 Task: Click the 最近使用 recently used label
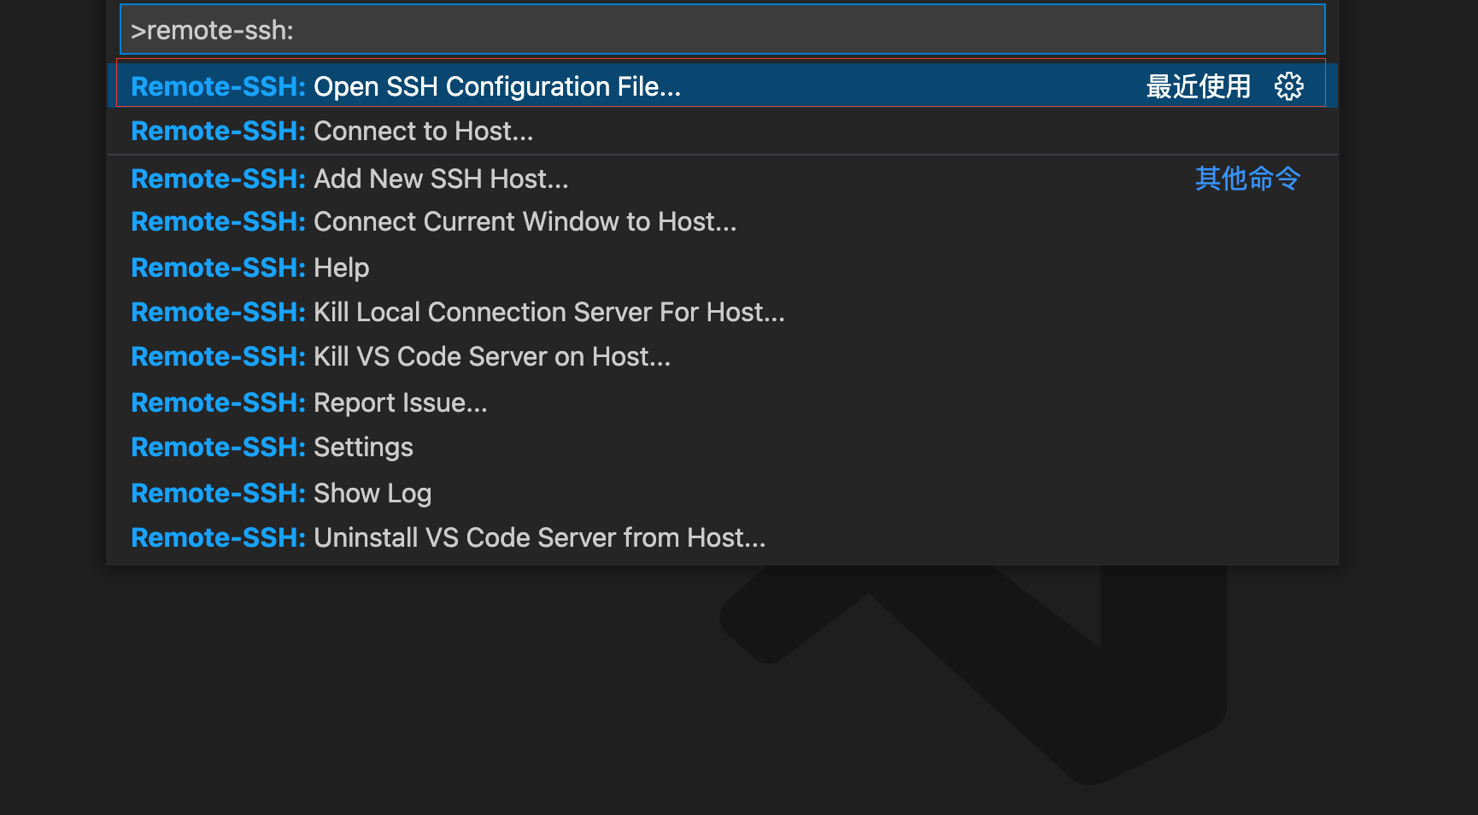click(x=1198, y=86)
